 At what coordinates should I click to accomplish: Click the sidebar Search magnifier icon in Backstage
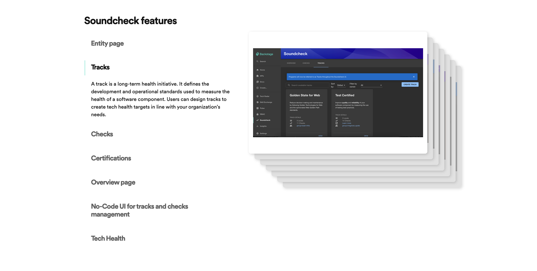257,62
